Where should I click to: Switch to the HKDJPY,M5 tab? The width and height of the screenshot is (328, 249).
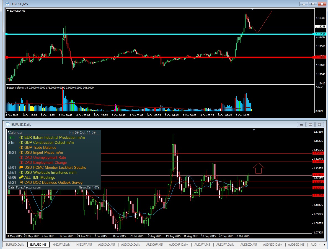[84, 245]
